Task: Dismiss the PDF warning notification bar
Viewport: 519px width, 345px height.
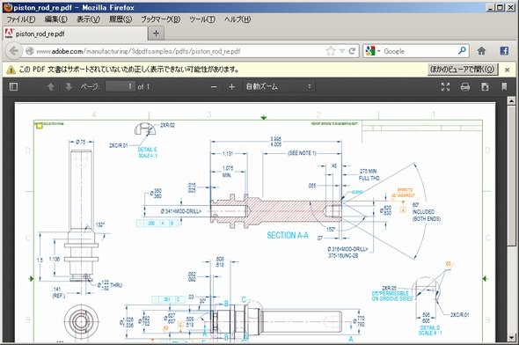Action: click(x=507, y=70)
